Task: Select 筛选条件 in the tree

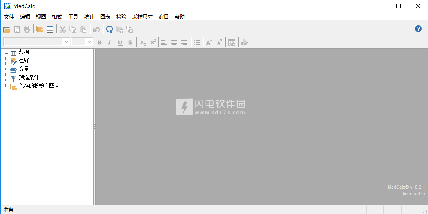Action: (29, 77)
